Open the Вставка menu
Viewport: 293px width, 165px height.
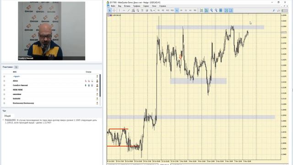tap(127, 6)
